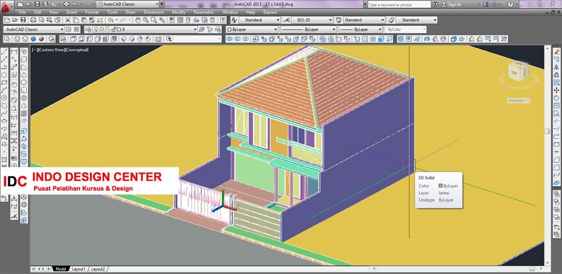
Task: Select the Erase tool in Modify toolbar
Action: click(557, 52)
